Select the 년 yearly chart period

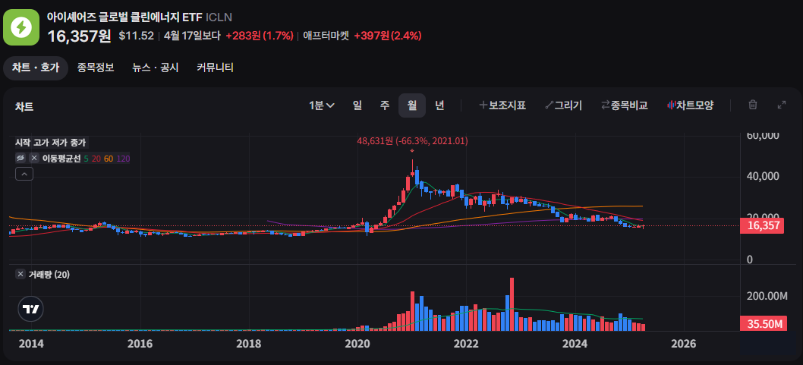439,105
